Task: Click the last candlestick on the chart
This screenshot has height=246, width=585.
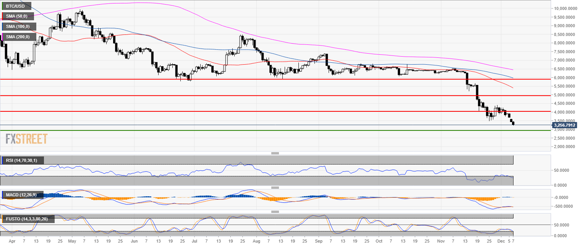Action: [x=513, y=123]
